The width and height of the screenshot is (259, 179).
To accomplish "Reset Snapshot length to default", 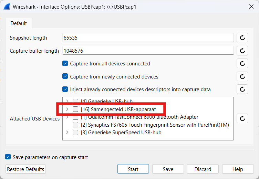I will point(242,38).
